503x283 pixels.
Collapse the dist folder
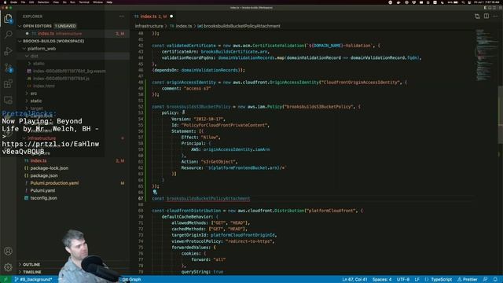(27, 56)
